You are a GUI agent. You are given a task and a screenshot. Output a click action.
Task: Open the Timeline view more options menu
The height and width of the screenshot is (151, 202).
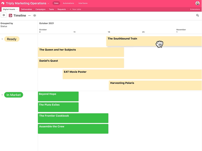point(30,15)
